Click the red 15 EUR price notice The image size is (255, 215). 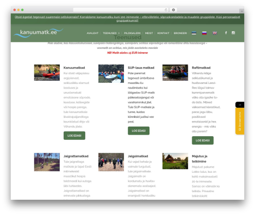(127, 53)
